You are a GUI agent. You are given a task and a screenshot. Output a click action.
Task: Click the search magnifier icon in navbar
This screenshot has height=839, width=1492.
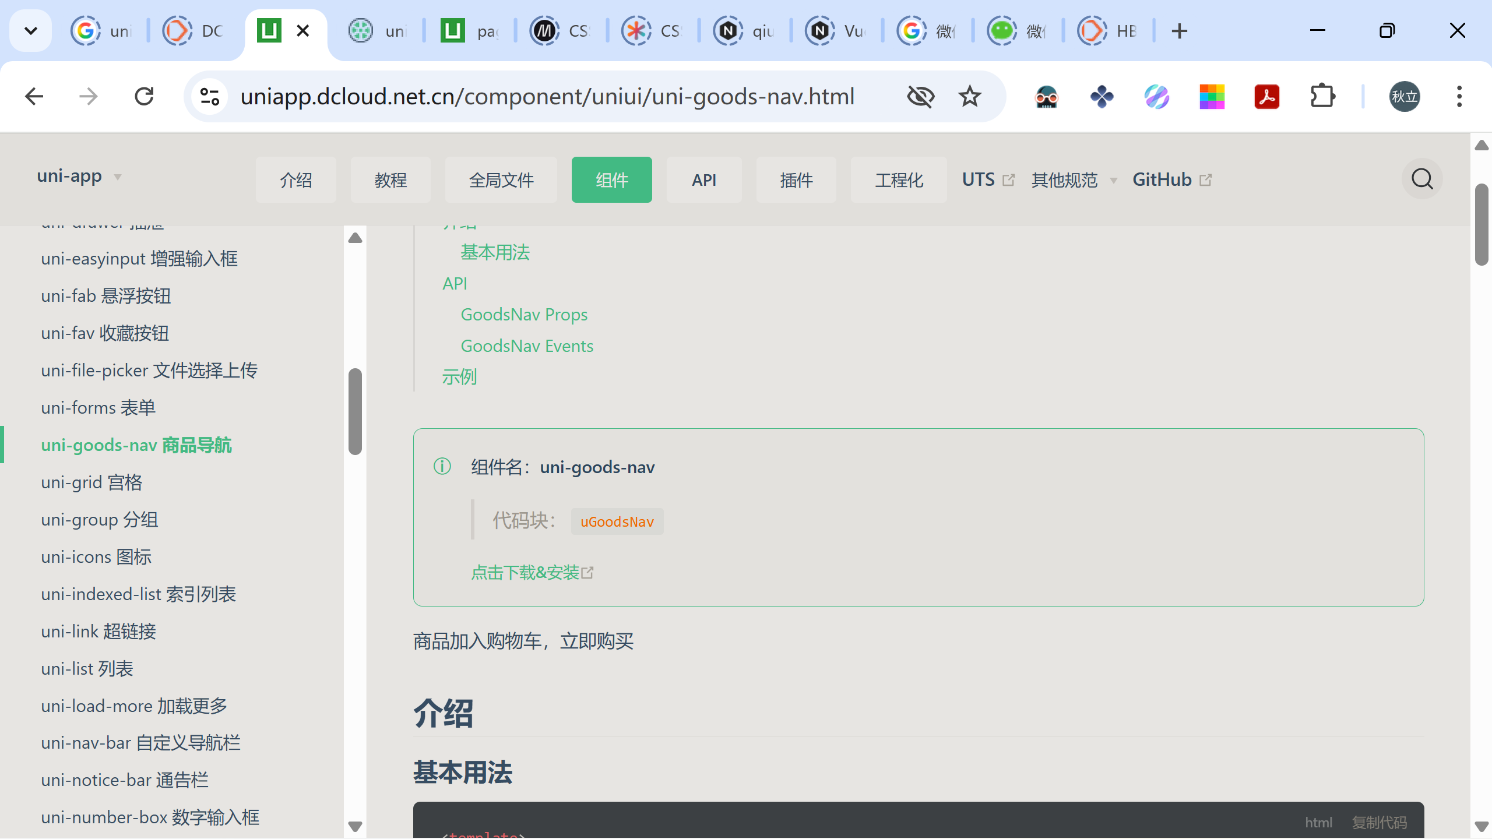tap(1422, 179)
